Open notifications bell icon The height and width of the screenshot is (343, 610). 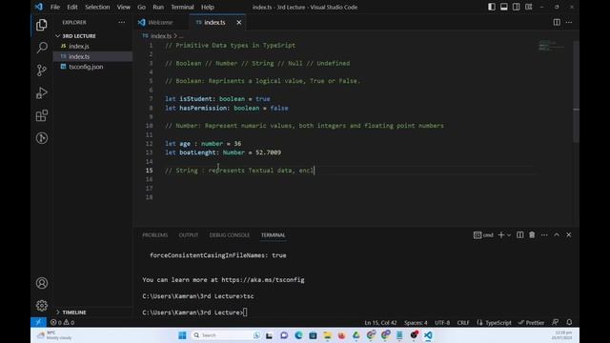(569, 322)
